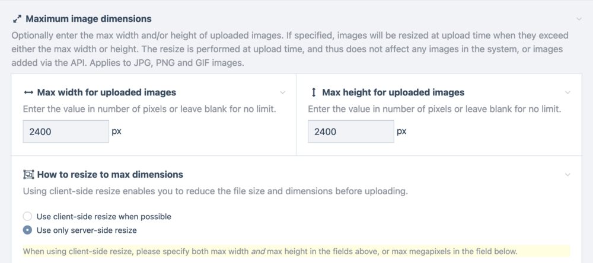Screen dimensions: 593x263
Task: Click the vertical arrows icon for Max height
Action: point(314,93)
